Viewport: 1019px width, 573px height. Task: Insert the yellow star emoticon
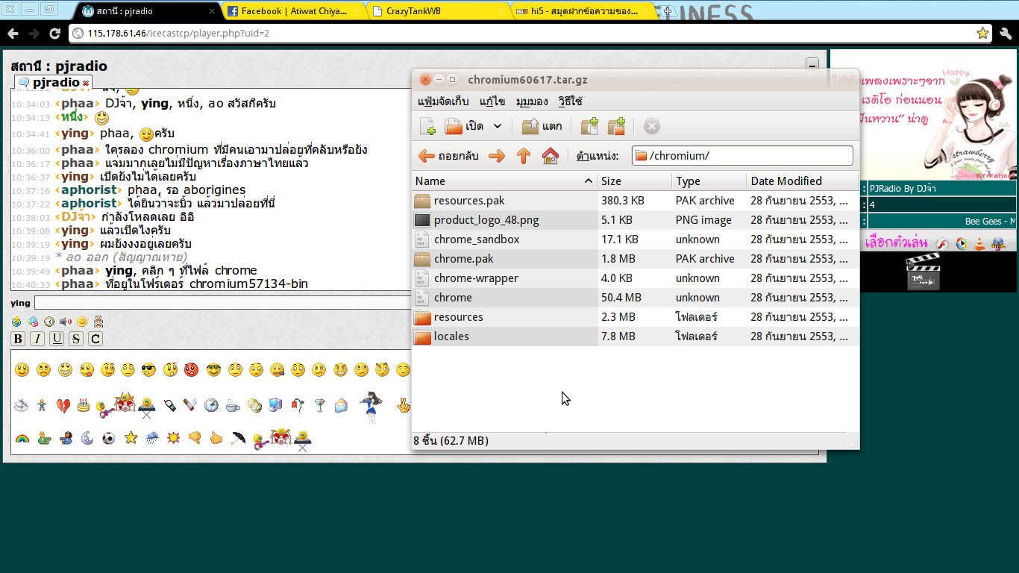(131, 438)
